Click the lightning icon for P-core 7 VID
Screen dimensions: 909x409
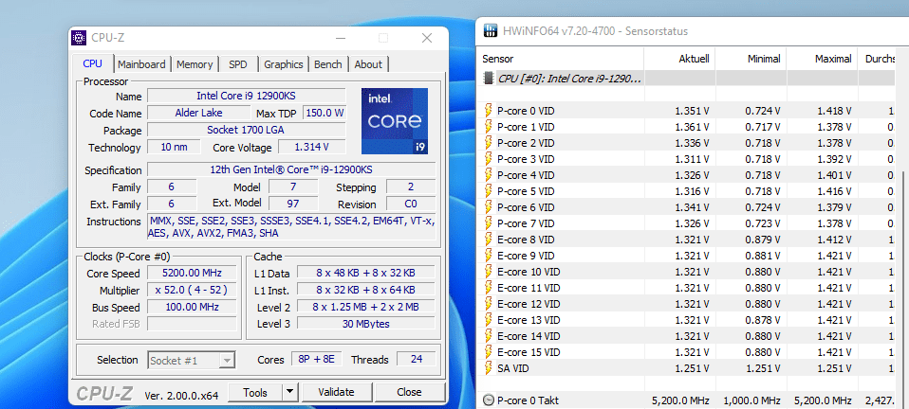pos(488,223)
